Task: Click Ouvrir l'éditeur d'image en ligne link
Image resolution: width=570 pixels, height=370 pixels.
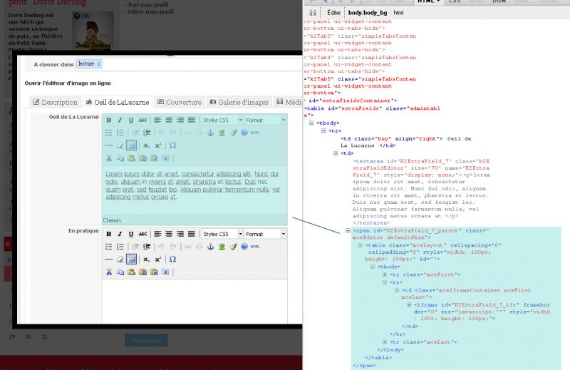Action: (x=68, y=83)
